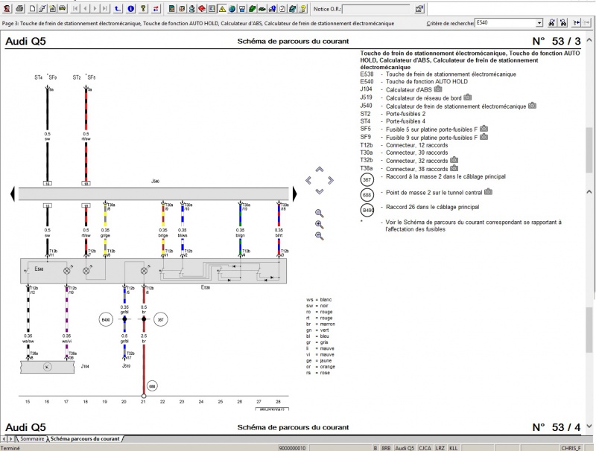Click the yellow warning triangle toolbar icon
The width and height of the screenshot is (596, 451).
click(x=221, y=9)
